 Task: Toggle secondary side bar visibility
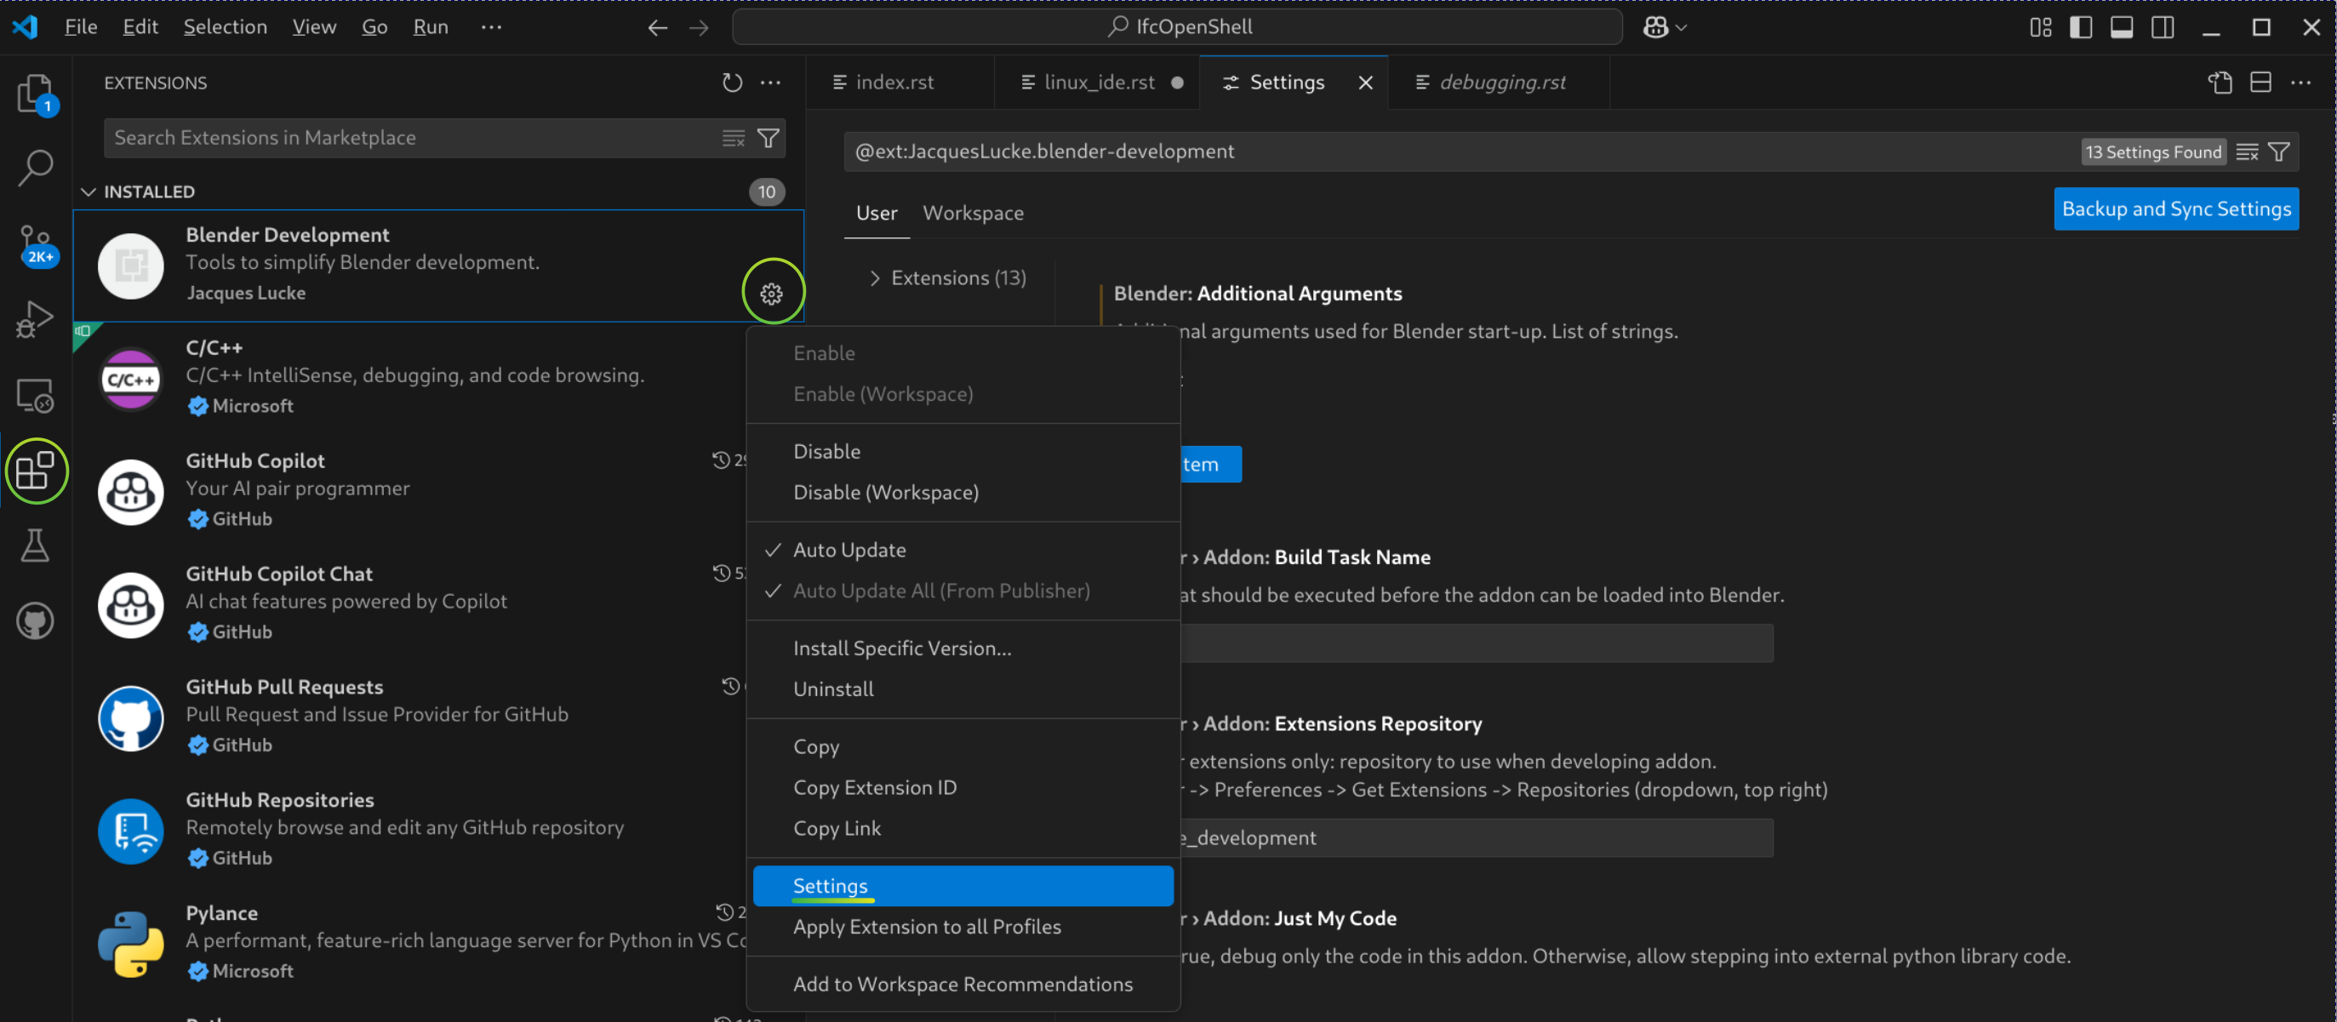pos(2163,27)
